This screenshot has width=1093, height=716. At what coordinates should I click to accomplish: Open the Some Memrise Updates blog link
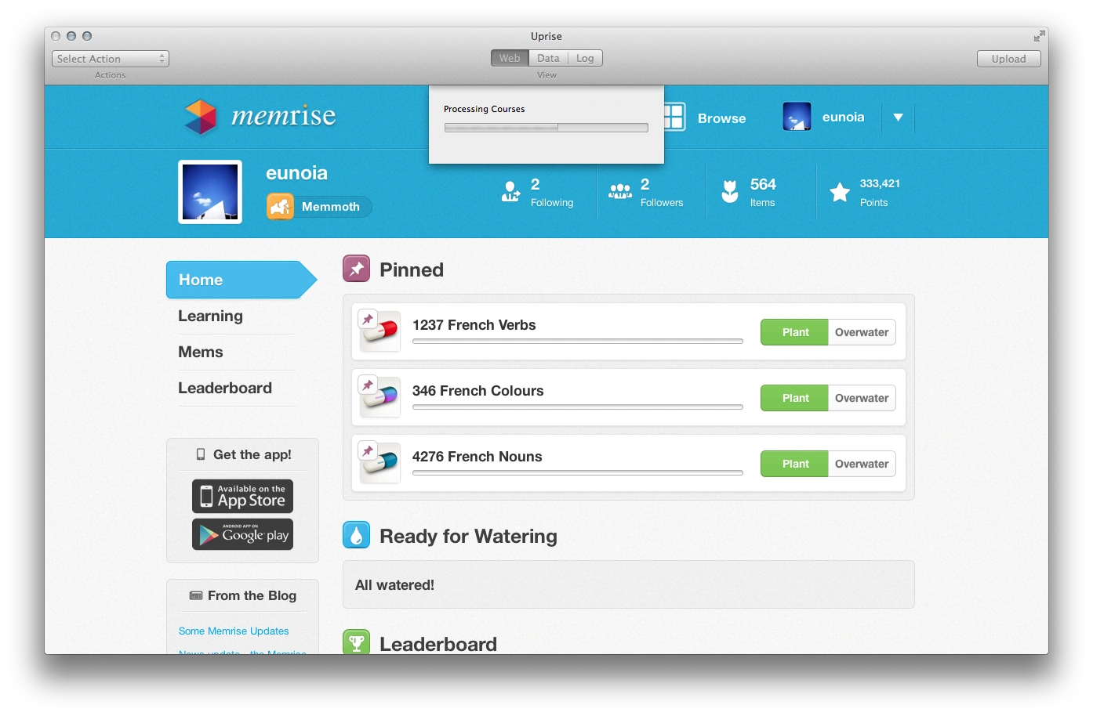(234, 631)
